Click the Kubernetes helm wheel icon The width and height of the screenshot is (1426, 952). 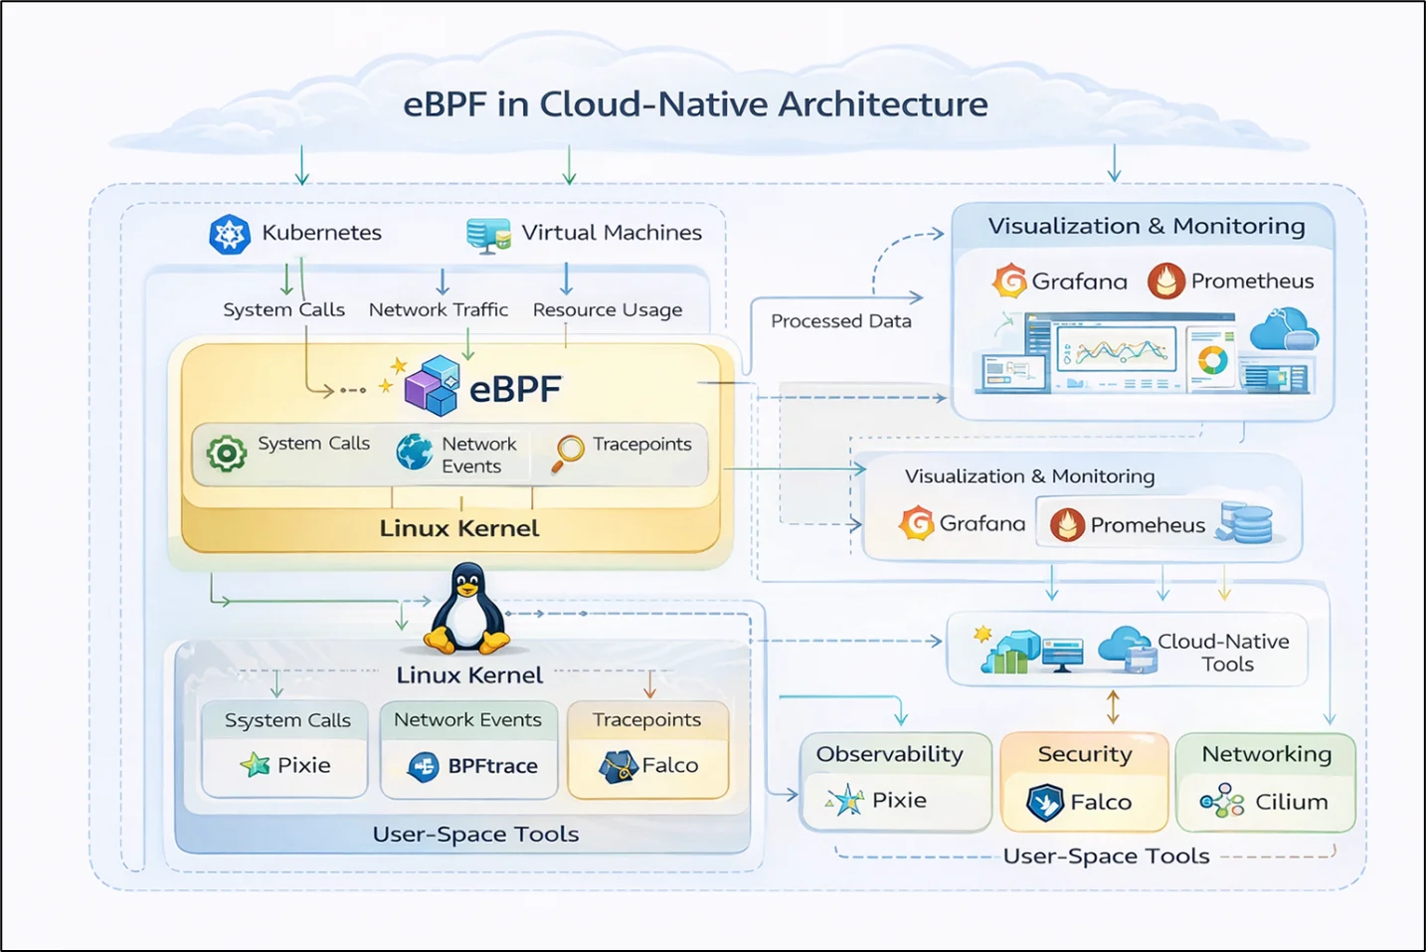pyautogui.click(x=230, y=235)
